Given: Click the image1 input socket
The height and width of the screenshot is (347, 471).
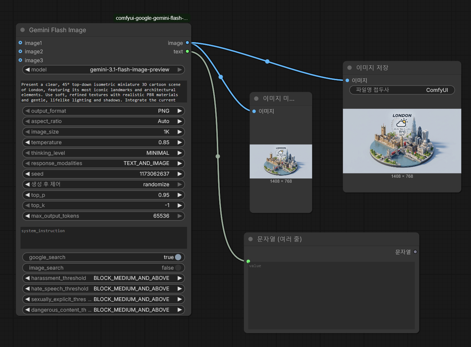Looking at the screenshot, I should pos(20,43).
